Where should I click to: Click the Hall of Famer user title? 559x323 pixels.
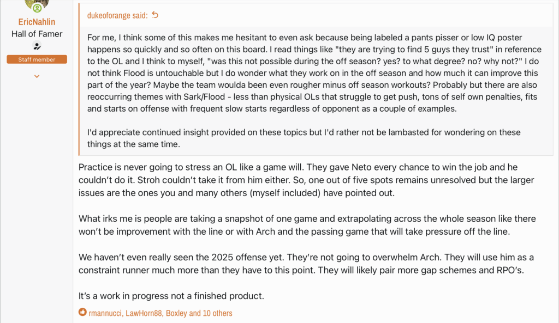(x=37, y=34)
